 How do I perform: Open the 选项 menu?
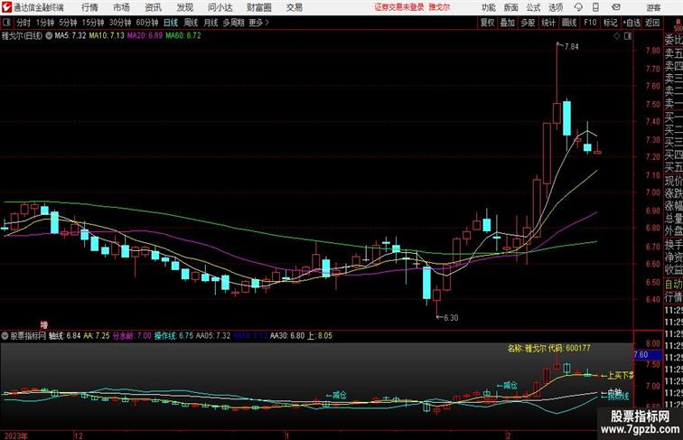pyautogui.click(x=556, y=7)
